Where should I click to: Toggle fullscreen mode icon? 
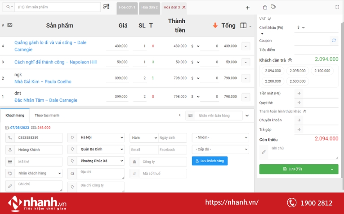coord(337,7)
